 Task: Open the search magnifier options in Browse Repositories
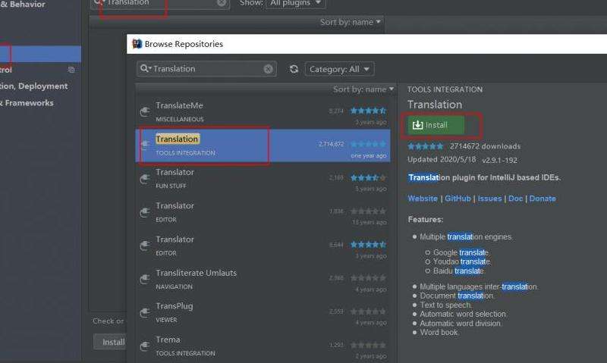coord(145,68)
